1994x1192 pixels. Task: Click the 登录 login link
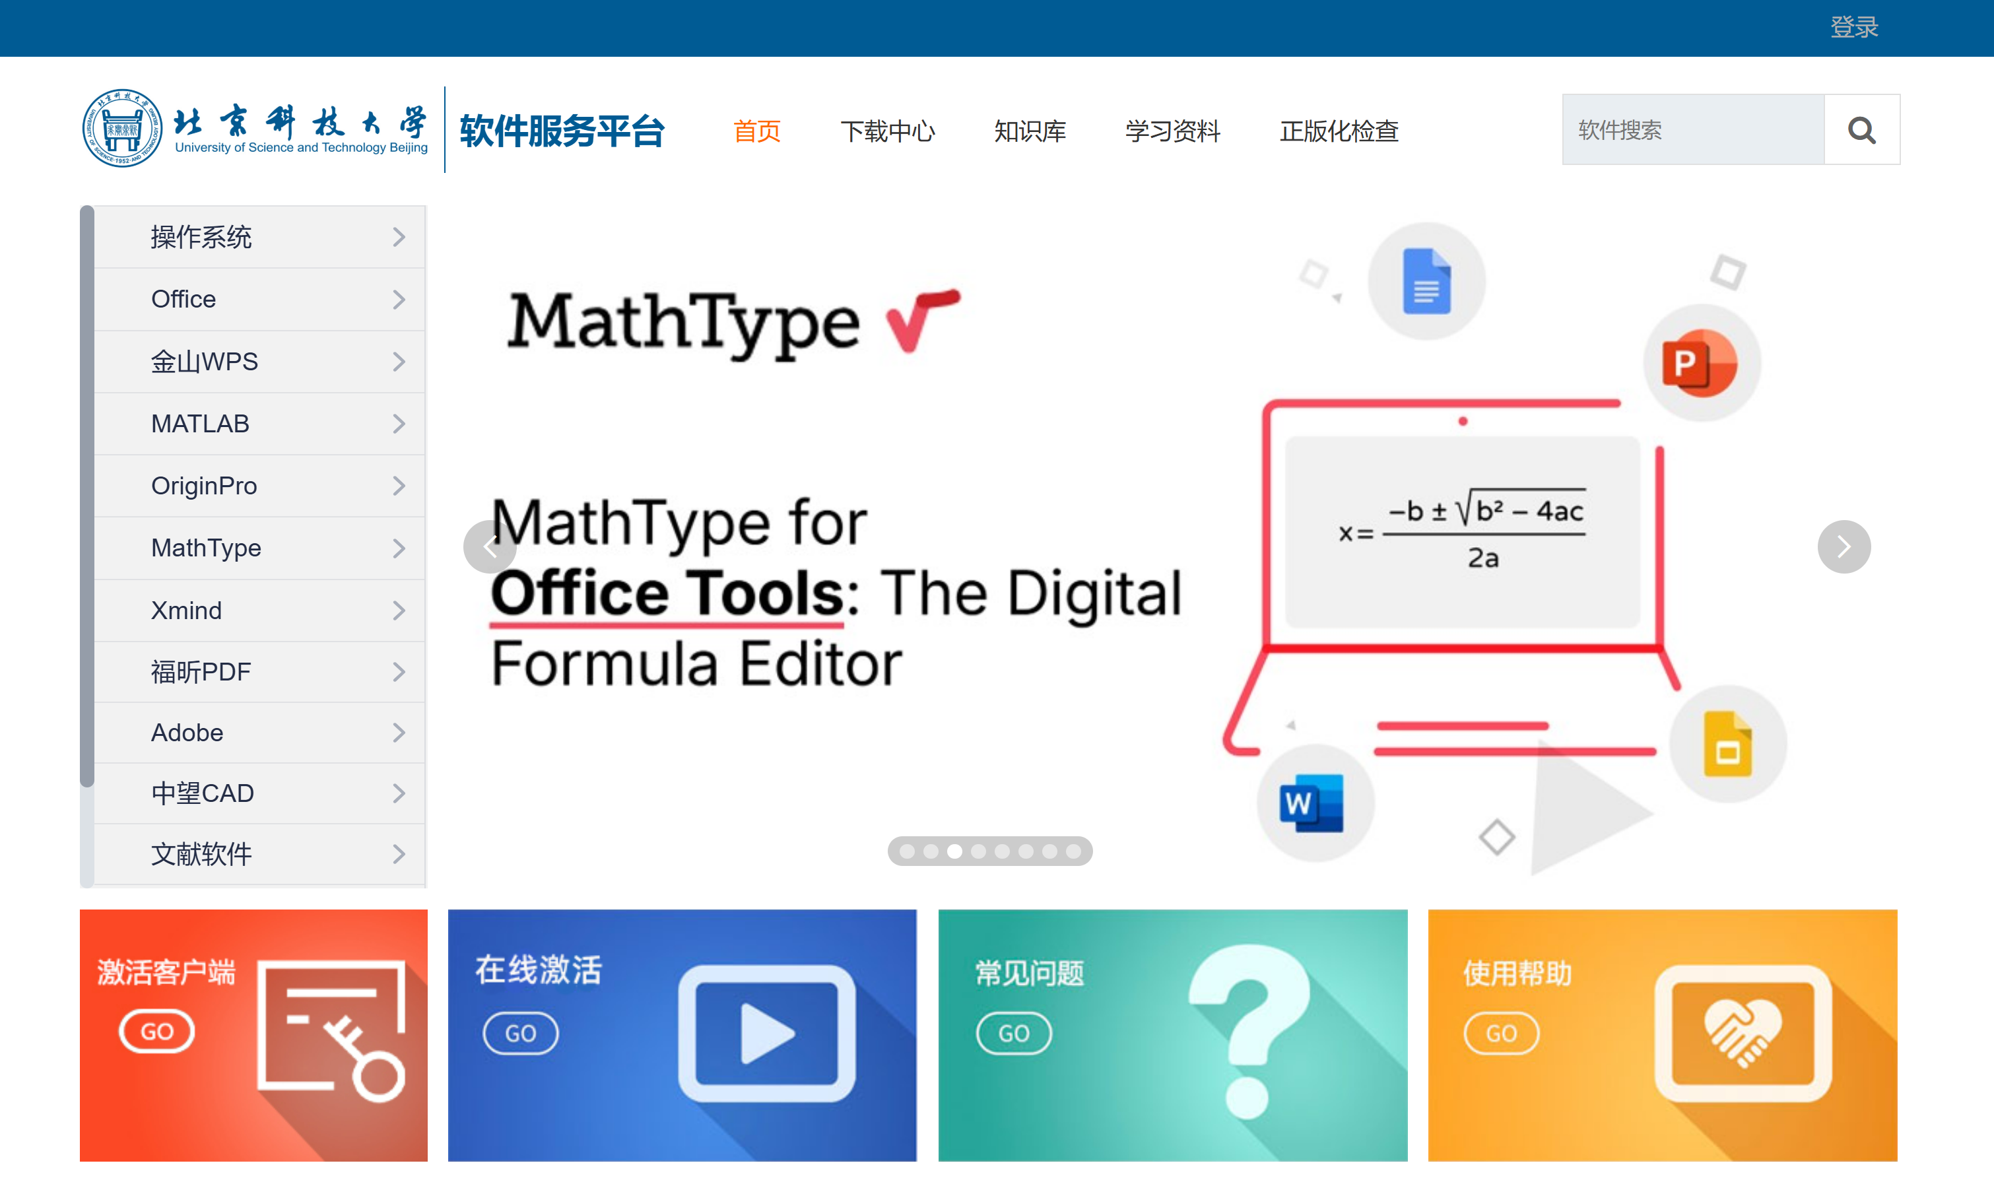[1853, 27]
